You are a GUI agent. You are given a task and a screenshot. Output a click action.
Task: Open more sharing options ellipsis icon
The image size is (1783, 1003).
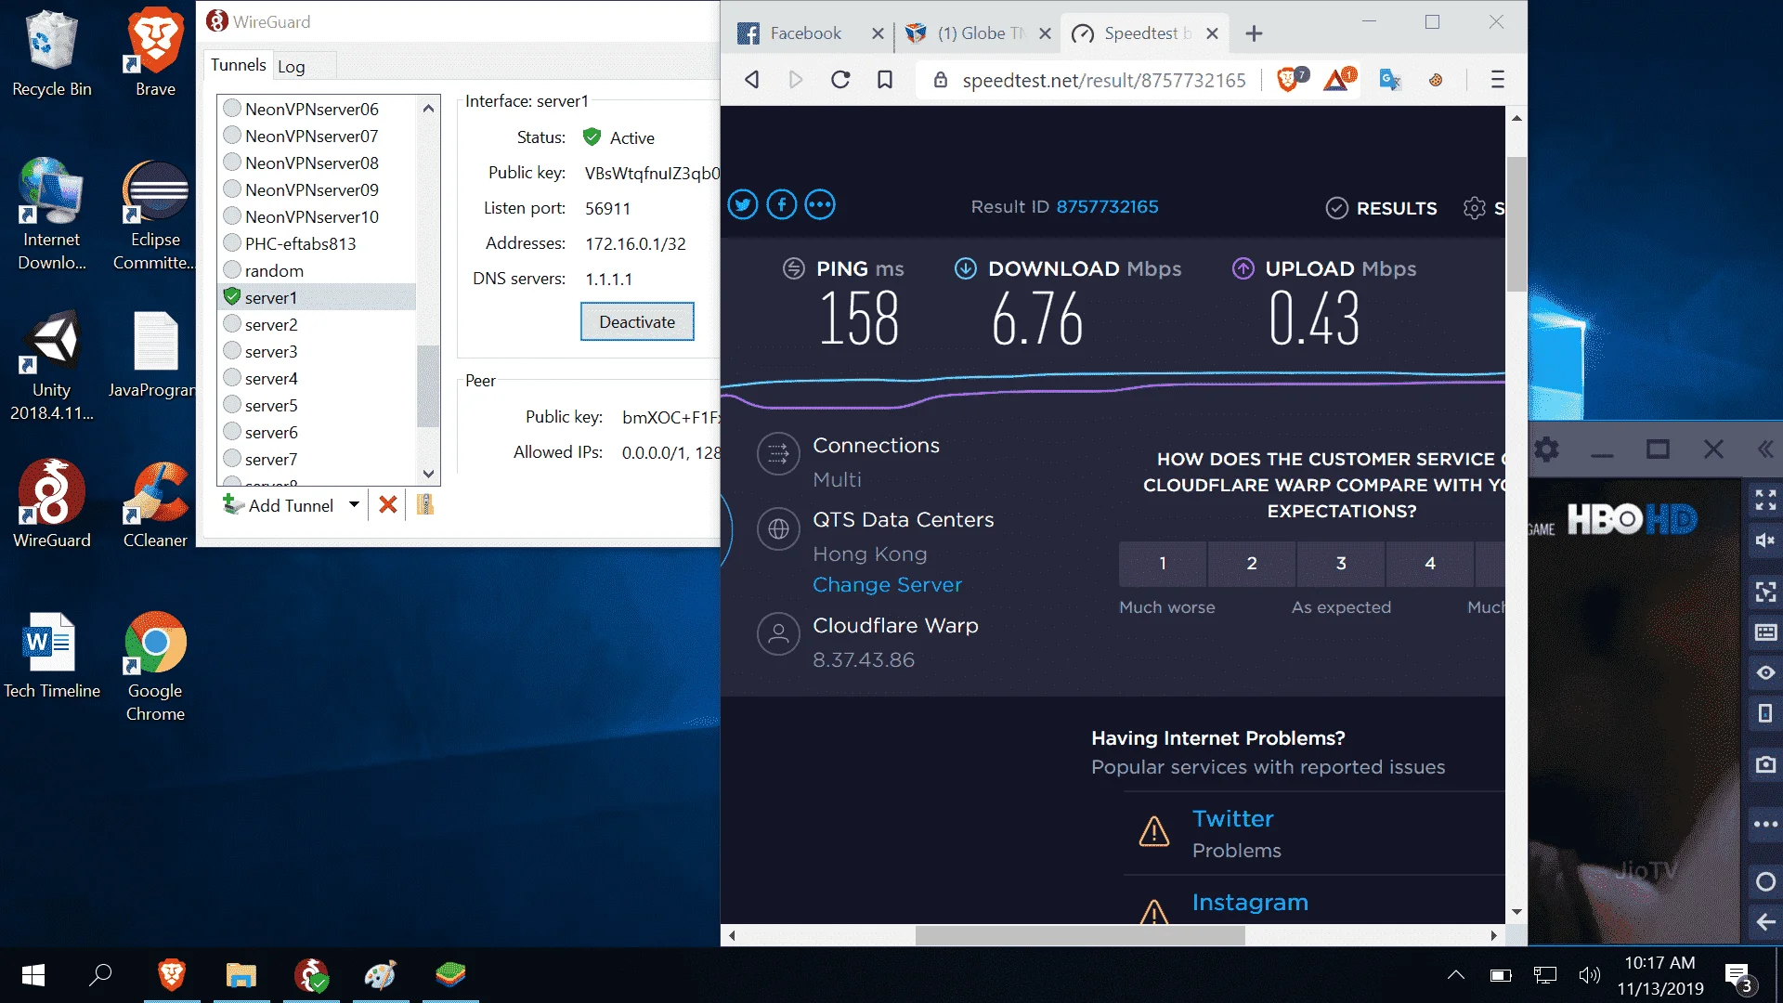(x=820, y=204)
